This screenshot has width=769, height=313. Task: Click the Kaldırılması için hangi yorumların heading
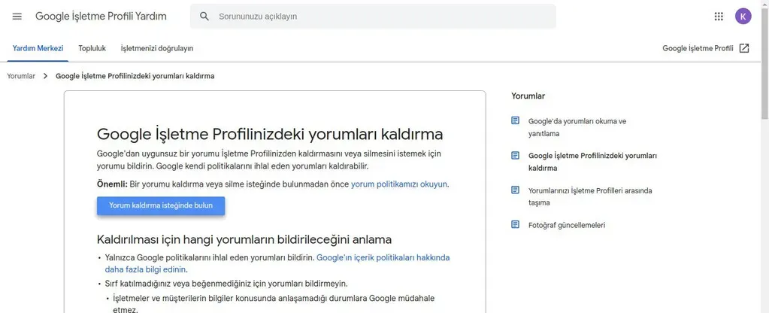(x=244, y=239)
